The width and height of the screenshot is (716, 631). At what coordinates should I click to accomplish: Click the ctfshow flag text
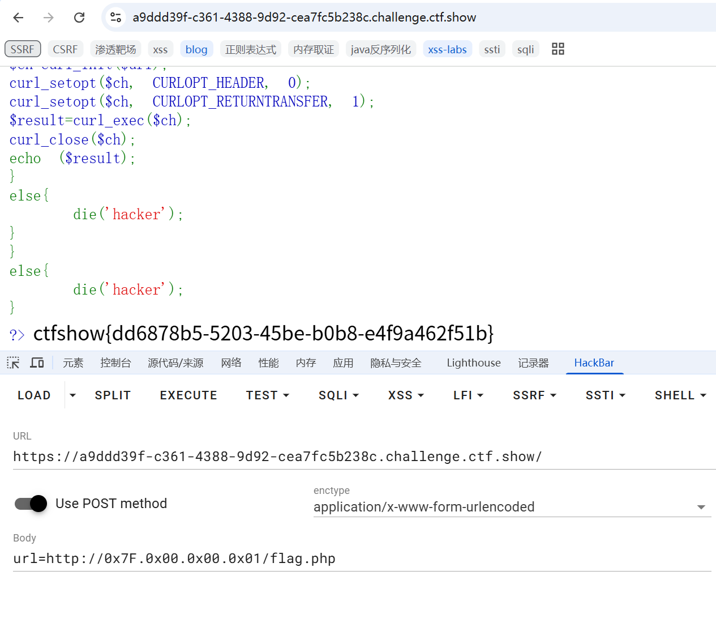click(264, 334)
